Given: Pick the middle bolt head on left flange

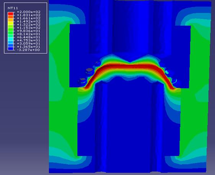Looking at the screenshot, I should (x=90, y=71).
